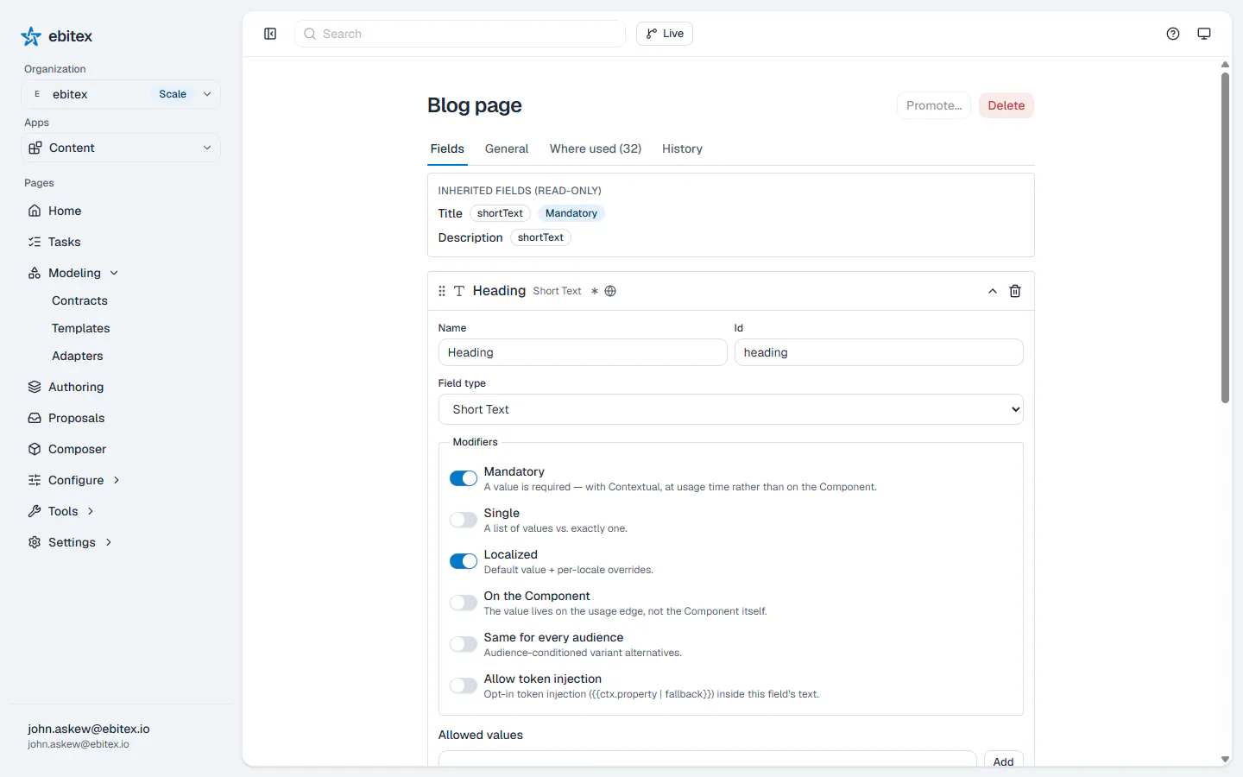
Task: Click the Delete button
Action: click(1006, 105)
